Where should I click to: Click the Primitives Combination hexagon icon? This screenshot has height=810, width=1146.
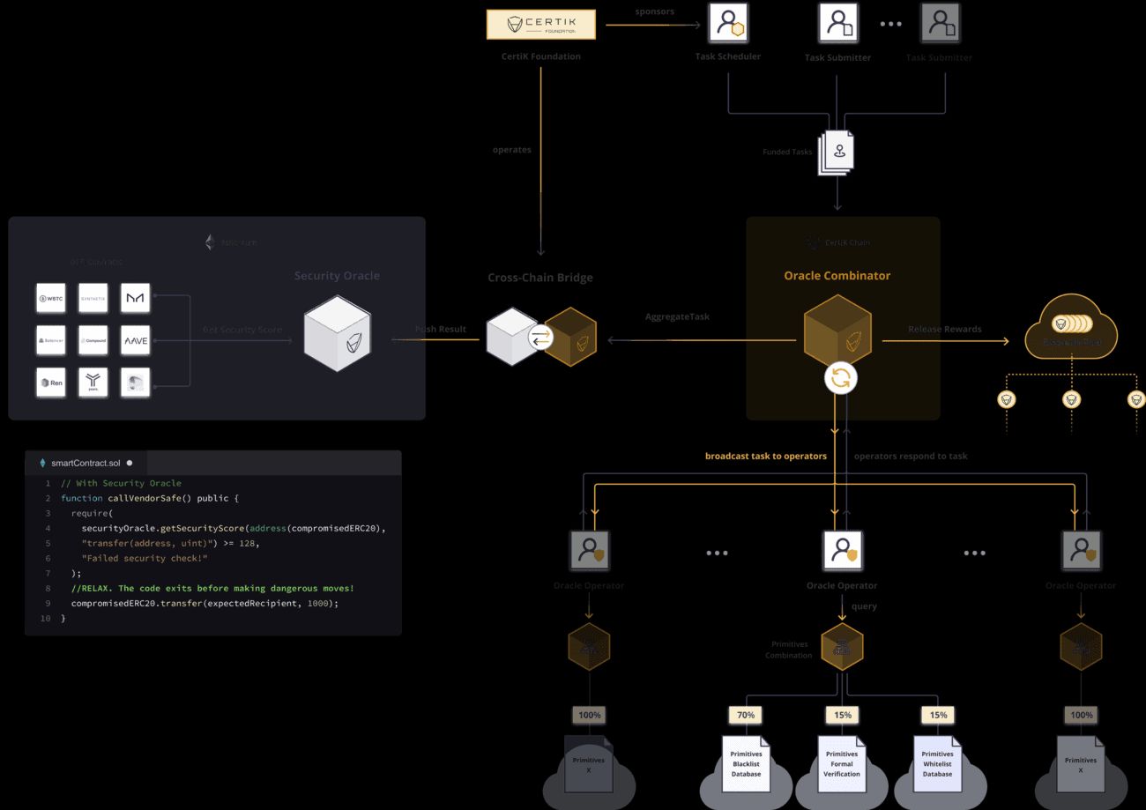842,648
